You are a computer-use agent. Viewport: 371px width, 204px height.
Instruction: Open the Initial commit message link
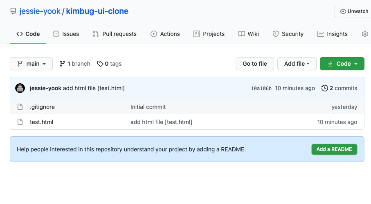pyautogui.click(x=148, y=107)
